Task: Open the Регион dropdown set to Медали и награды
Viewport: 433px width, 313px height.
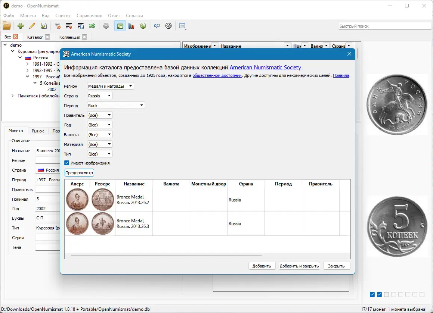Action: (111, 86)
